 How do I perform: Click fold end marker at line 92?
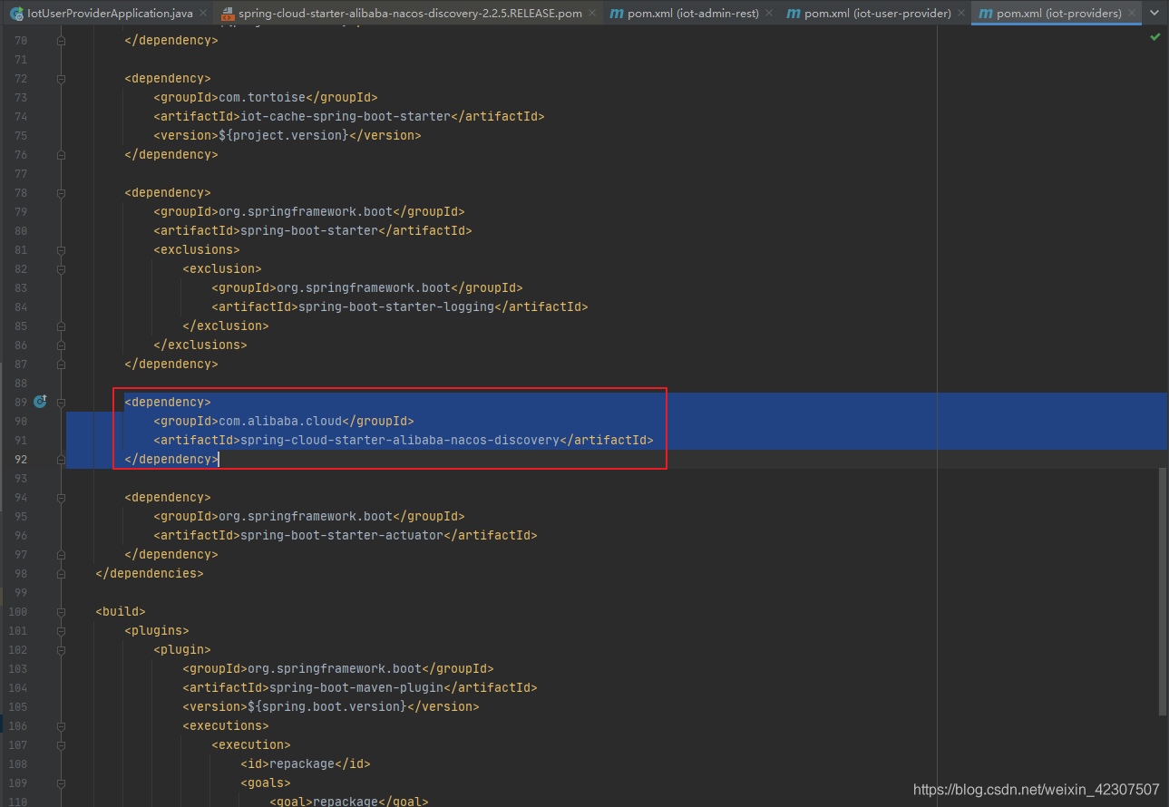61,460
